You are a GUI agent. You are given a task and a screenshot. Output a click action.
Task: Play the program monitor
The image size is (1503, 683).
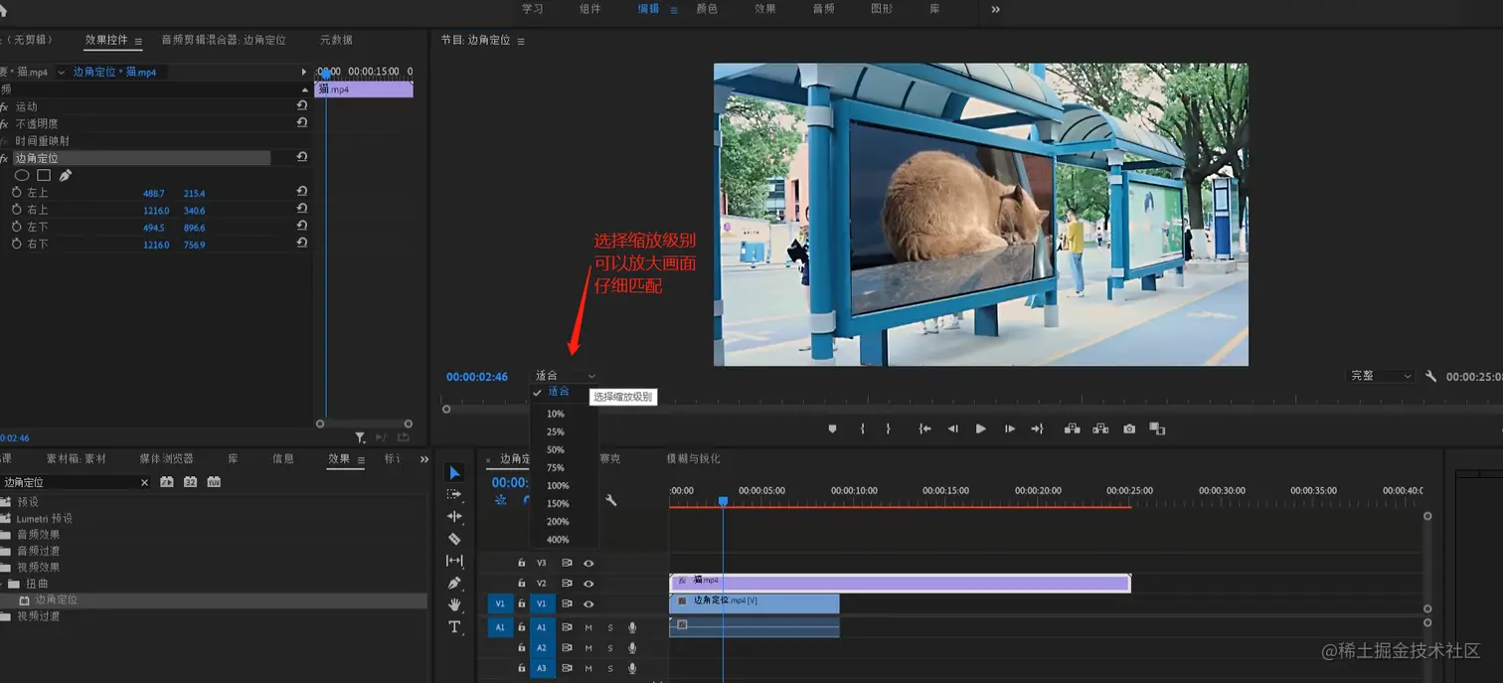click(981, 428)
